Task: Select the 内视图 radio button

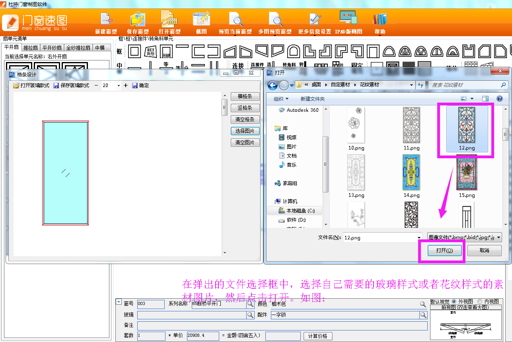Action: 479,301
